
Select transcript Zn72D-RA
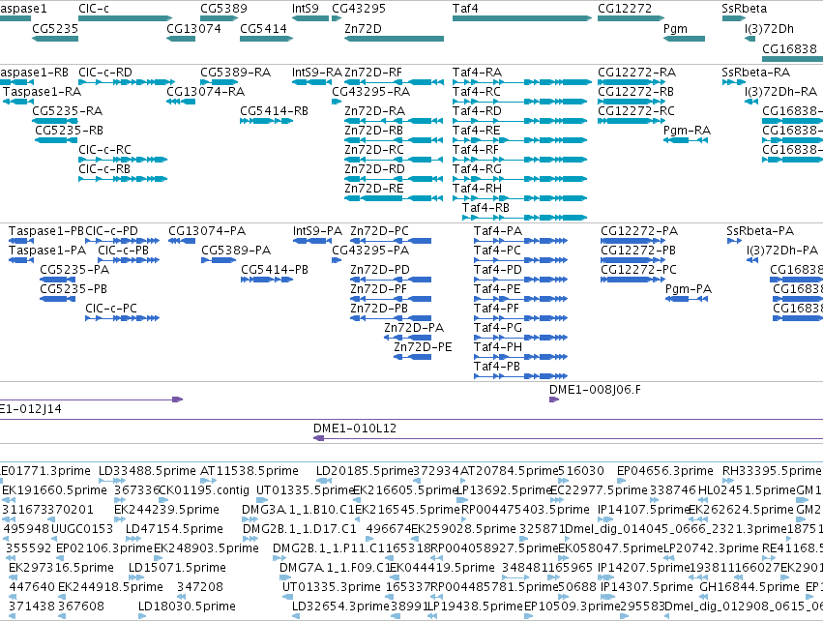point(395,121)
